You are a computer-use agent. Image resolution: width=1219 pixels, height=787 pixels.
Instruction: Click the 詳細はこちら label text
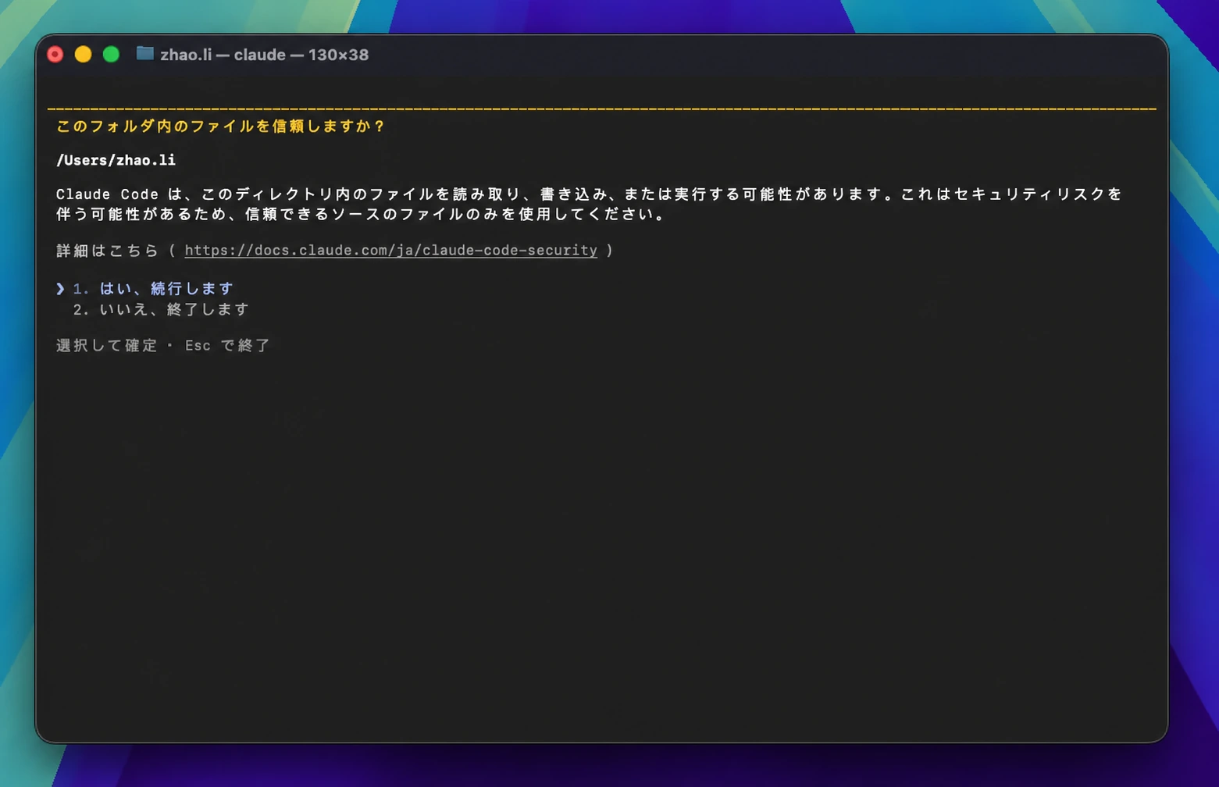click(x=107, y=251)
